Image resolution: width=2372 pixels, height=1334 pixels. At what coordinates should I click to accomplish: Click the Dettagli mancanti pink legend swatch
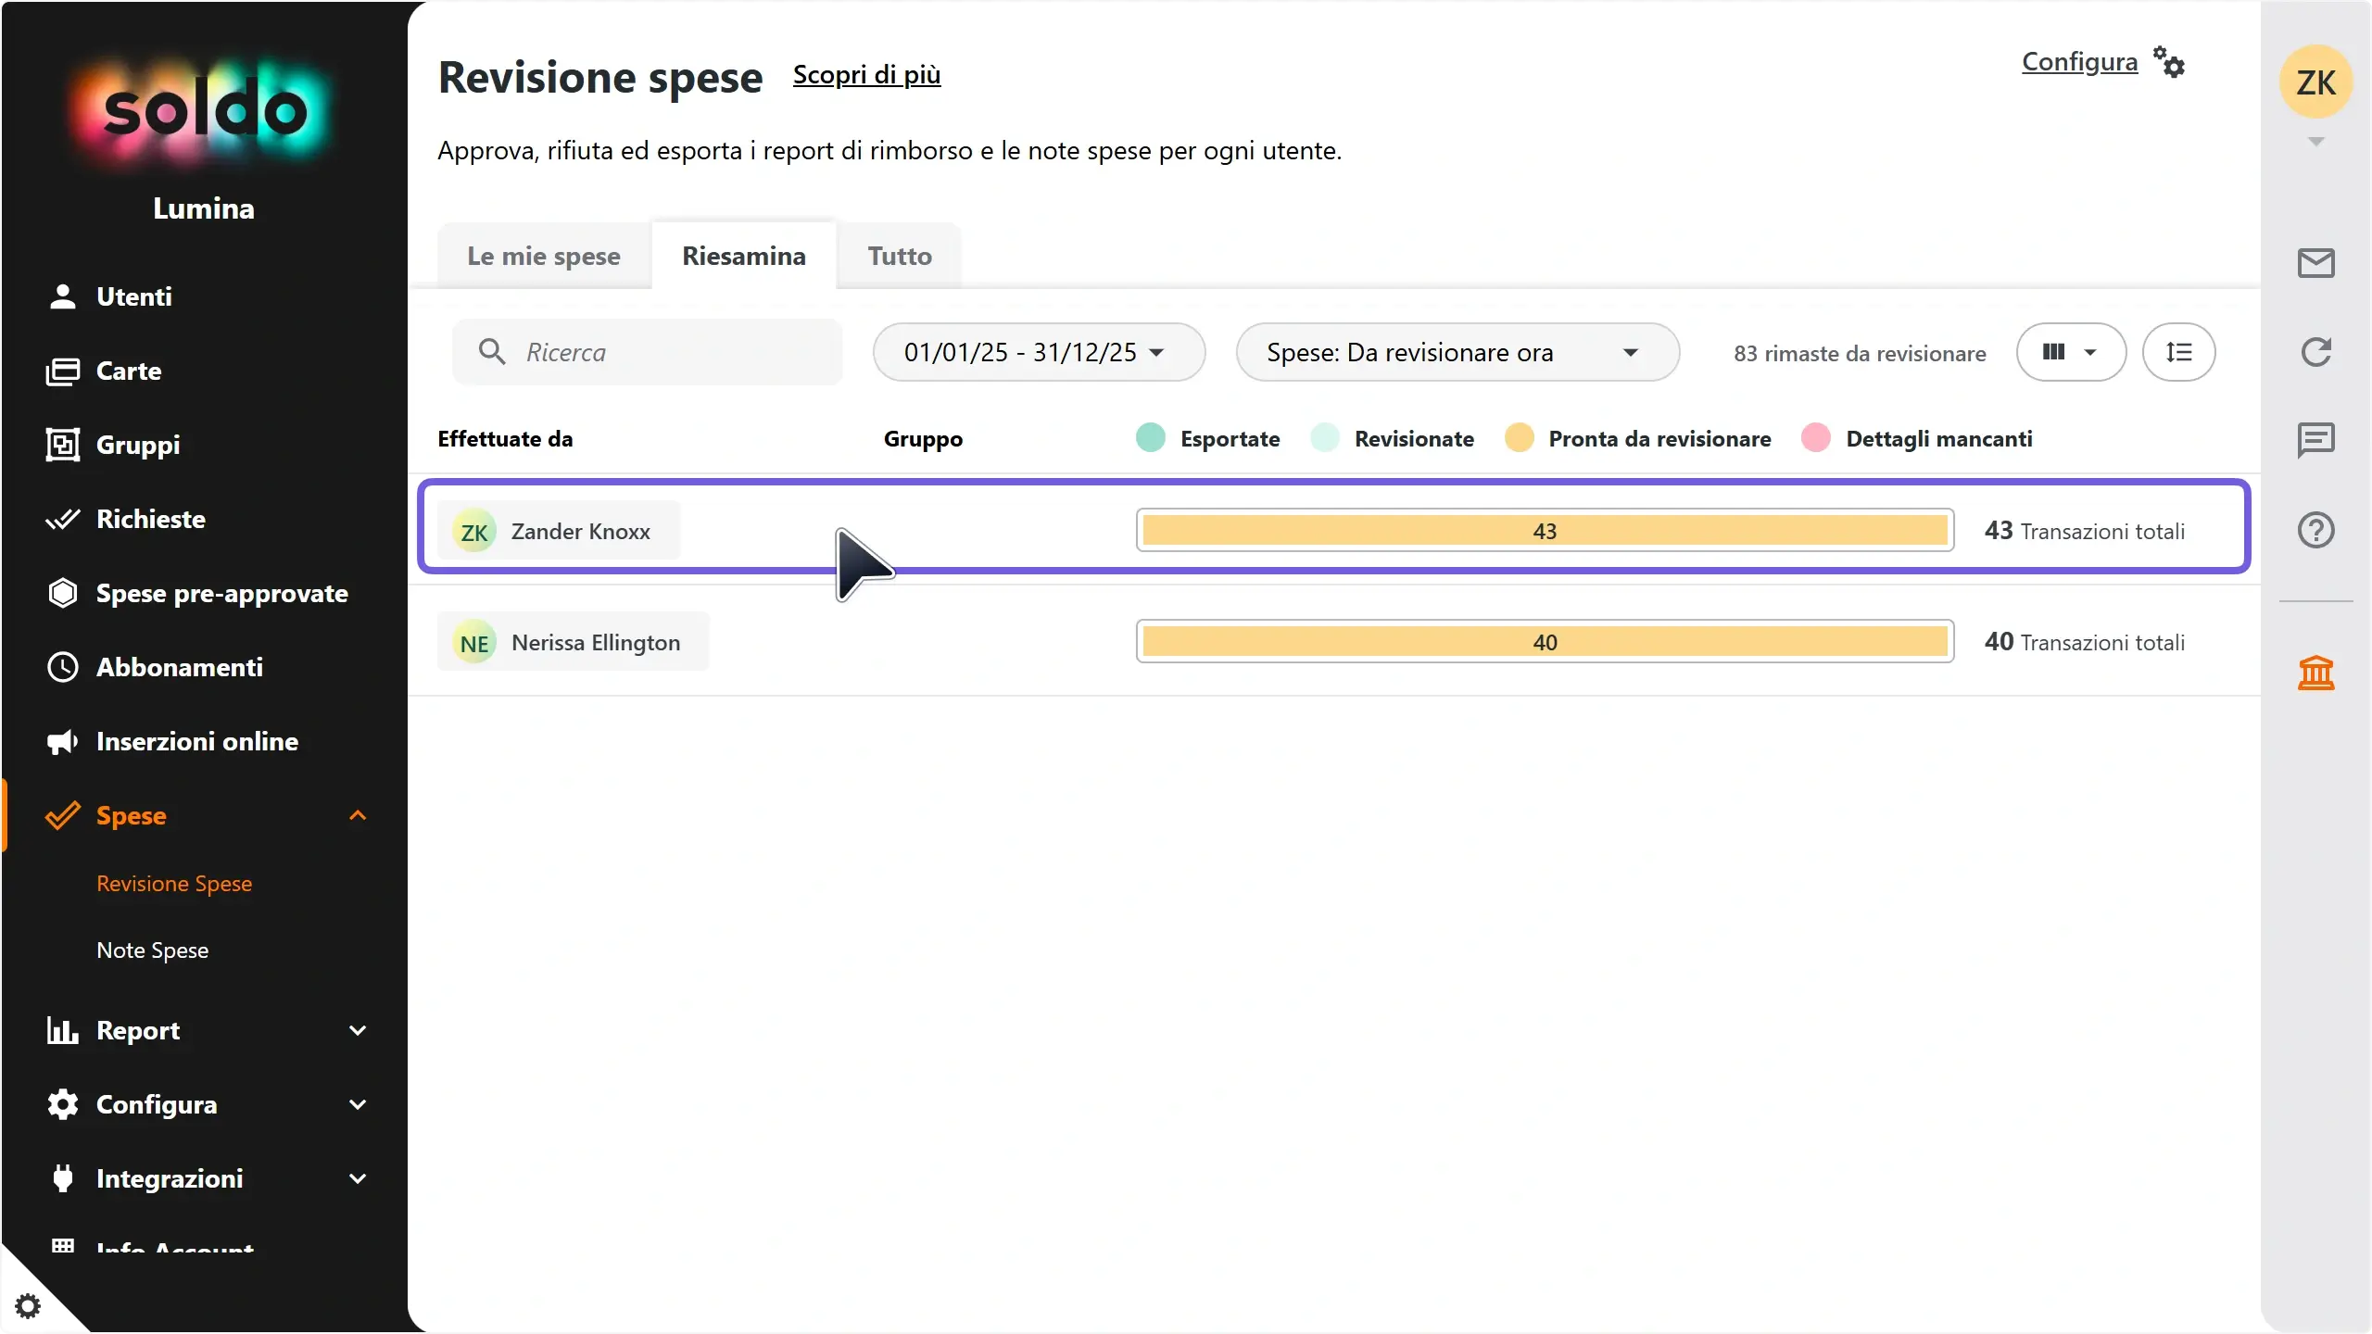1816,438
